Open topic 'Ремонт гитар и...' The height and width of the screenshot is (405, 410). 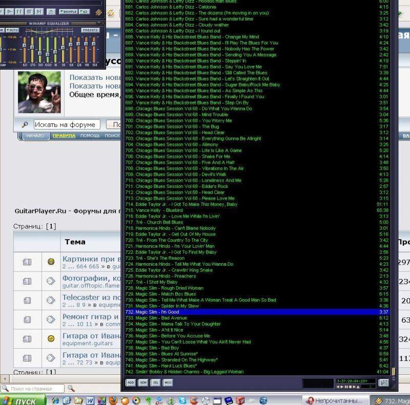[91, 317]
